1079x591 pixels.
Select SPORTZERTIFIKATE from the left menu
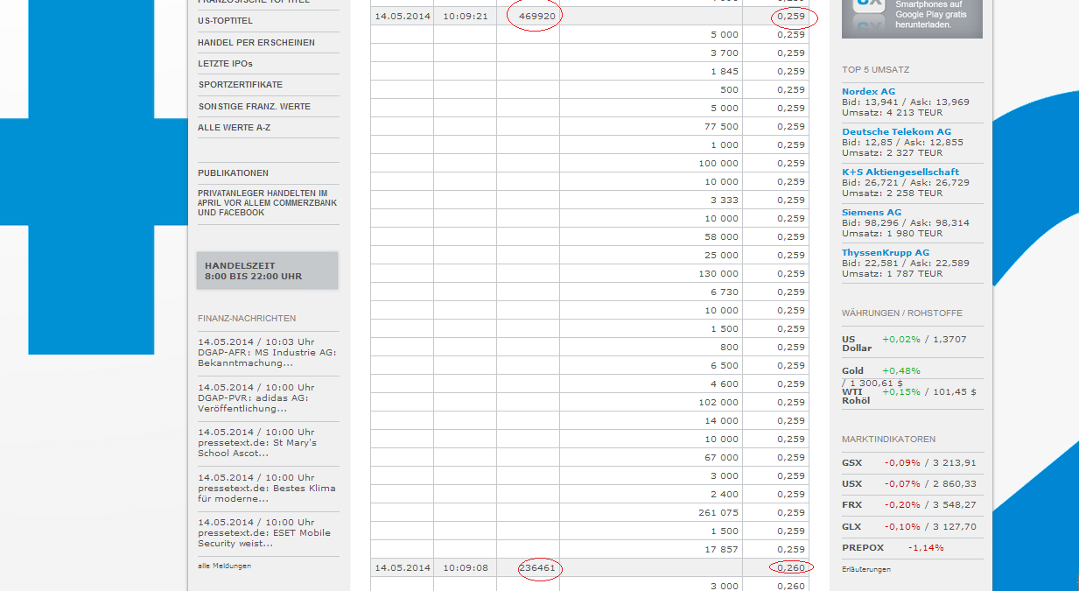240,85
